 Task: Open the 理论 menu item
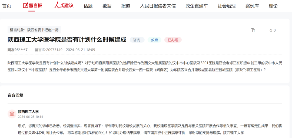pyautogui.click(x=273, y=6)
